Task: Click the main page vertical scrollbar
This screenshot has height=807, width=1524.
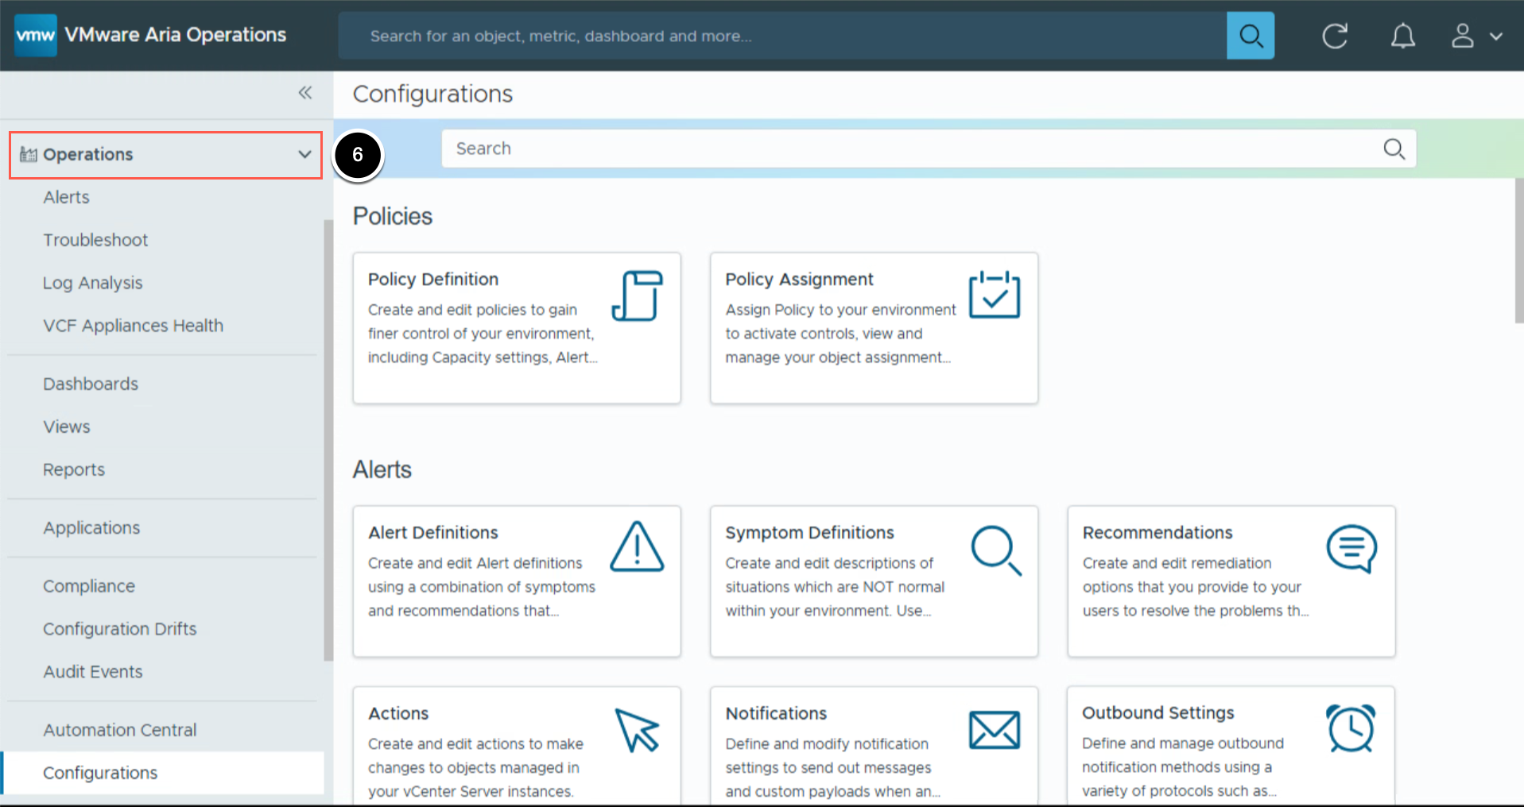Action: [1518, 250]
